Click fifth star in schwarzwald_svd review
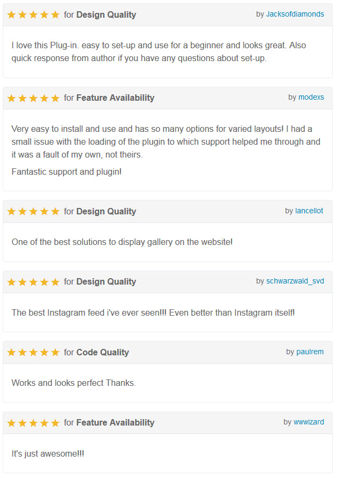Viewport: 337px width, 477px height. [x=55, y=282]
